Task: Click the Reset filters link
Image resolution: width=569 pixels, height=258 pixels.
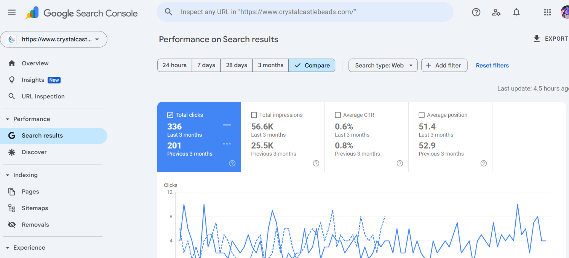Action: point(492,65)
